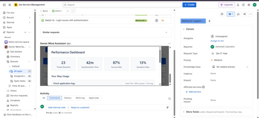Screen dimensions: 259x118
Task: Collapse the Default queue group
Action: pos(10,66)
